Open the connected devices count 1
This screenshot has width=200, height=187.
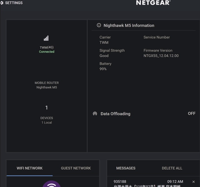(x=47, y=107)
